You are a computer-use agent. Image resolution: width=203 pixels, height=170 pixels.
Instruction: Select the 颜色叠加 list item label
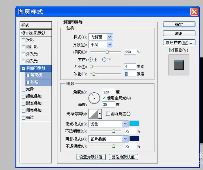click(34, 96)
